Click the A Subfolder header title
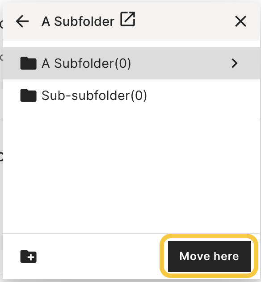261x282 pixels. (x=78, y=21)
